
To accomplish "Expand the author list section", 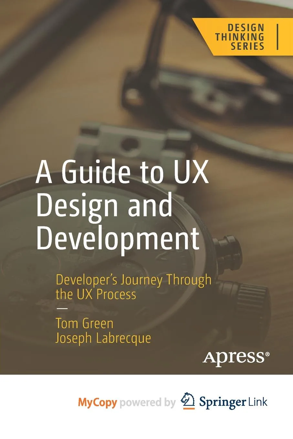I will (103, 331).
